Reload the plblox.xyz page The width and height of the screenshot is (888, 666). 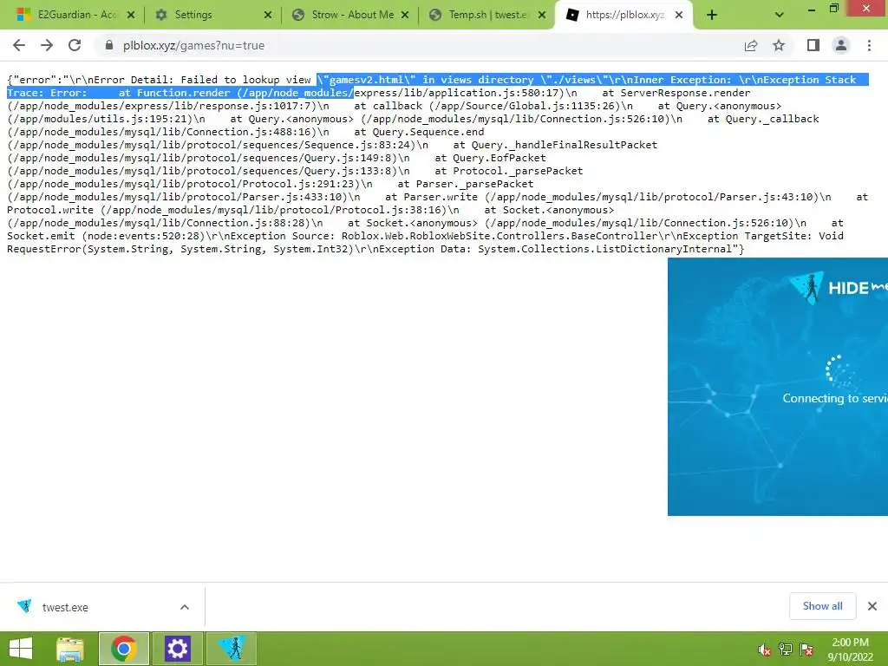75,45
